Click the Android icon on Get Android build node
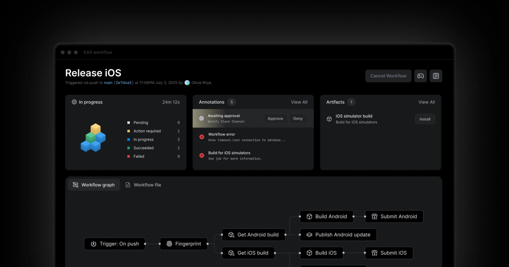This screenshot has width=509, height=267. (x=231, y=234)
